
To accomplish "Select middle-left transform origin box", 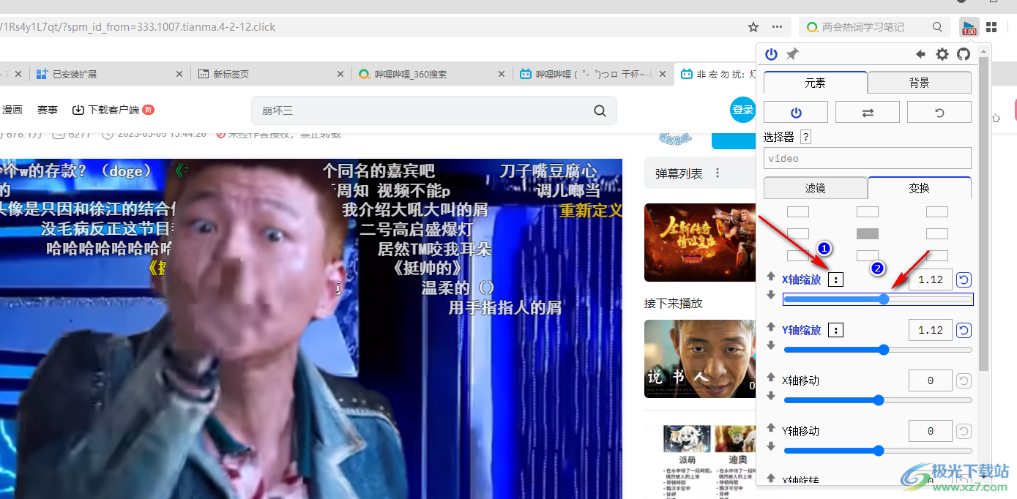I will 798,234.
